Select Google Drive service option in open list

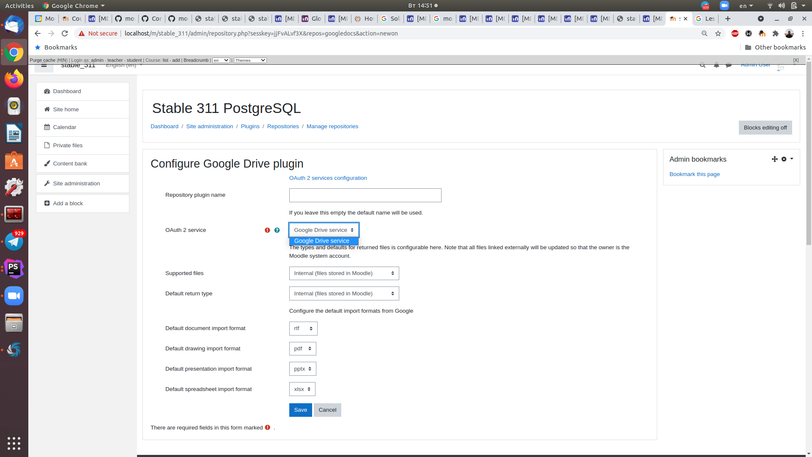324,241
